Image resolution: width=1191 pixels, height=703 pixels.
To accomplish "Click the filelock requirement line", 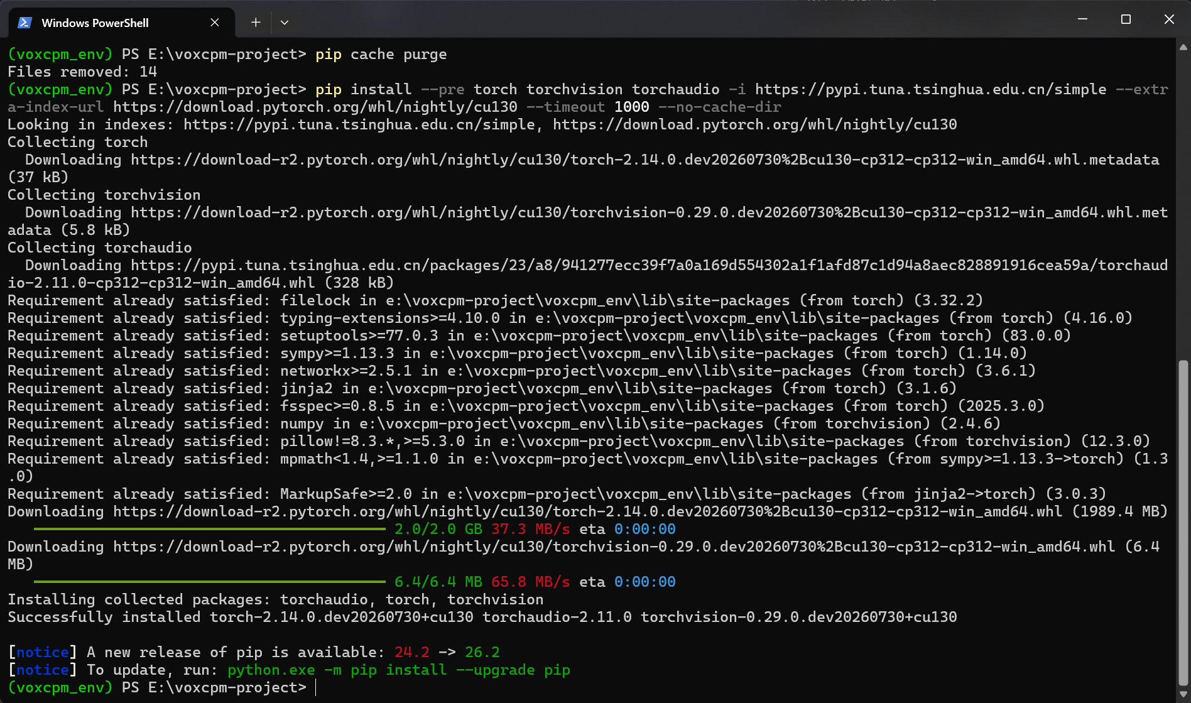I will click(496, 301).
